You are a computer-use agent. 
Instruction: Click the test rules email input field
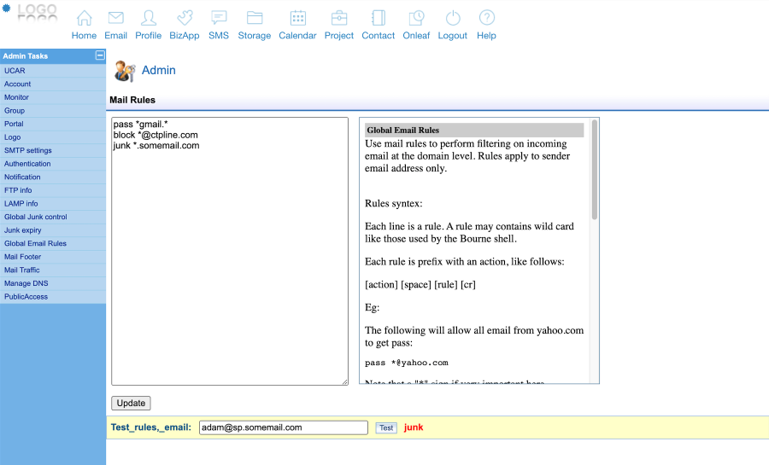click(283, 427)
